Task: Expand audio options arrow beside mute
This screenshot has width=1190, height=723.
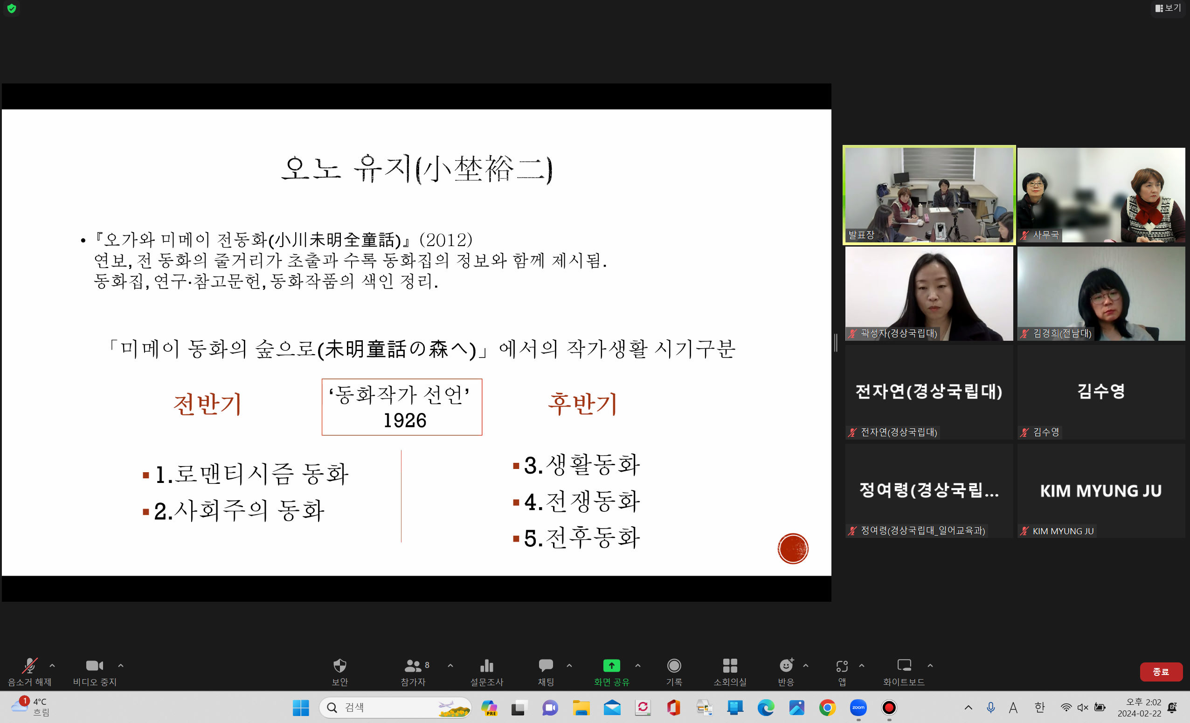Action: coord(52,666)
